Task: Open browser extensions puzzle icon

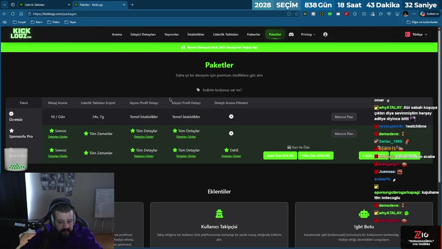Action: [355, 14]
